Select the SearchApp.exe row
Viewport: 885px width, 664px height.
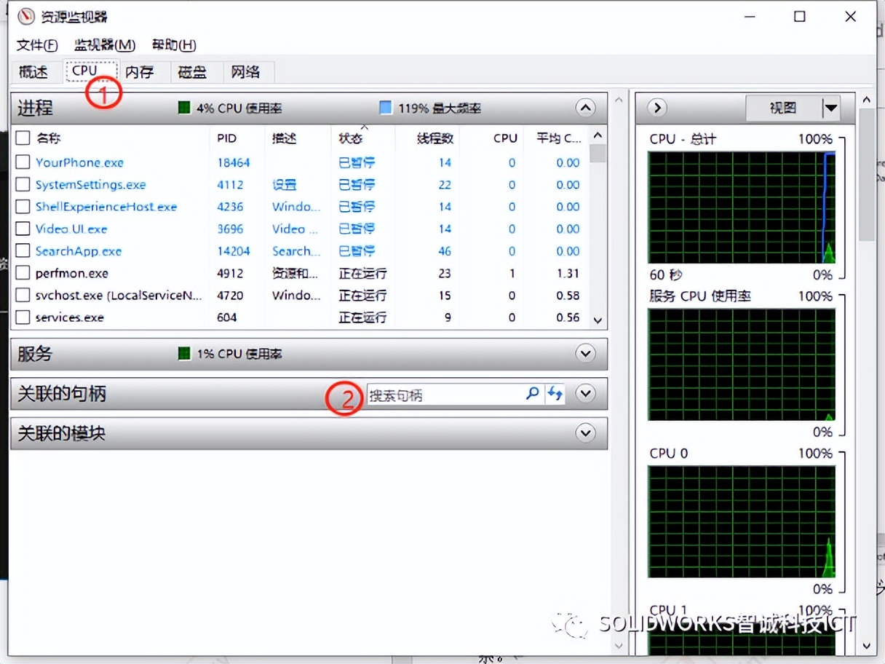300,251
